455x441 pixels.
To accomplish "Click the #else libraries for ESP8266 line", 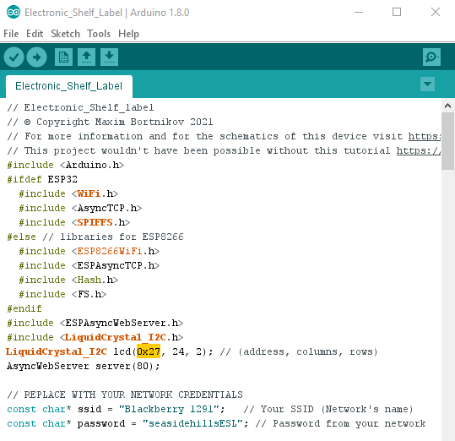I will [95, 237].
